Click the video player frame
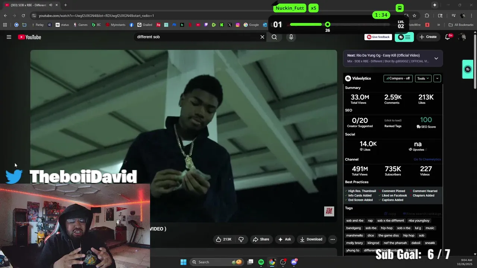 click(x=184, y=136)
